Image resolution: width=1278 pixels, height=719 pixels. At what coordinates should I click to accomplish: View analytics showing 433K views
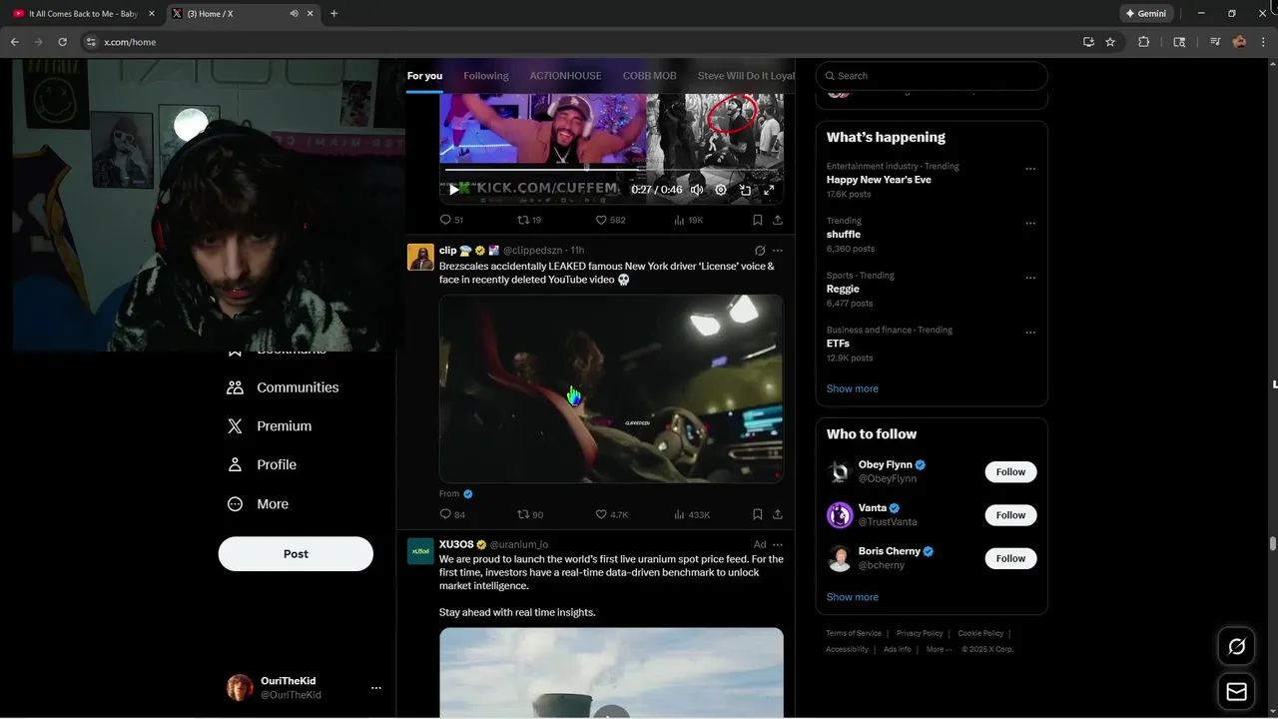click(x=692, y=514)
